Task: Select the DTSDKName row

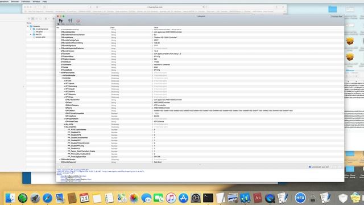Action: point(200,64)
